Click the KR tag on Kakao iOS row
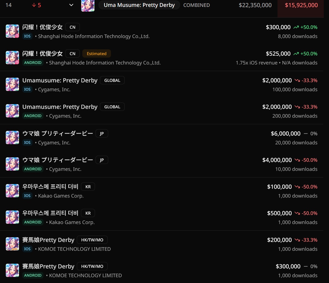Viewport: 329px width, 283px height. pyautogui.click(x=88, y=187)
